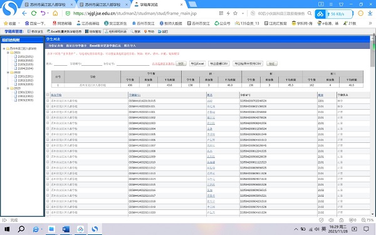
Task: Reload the page with the green refresh icon
Action: click(x=34, y=13)
